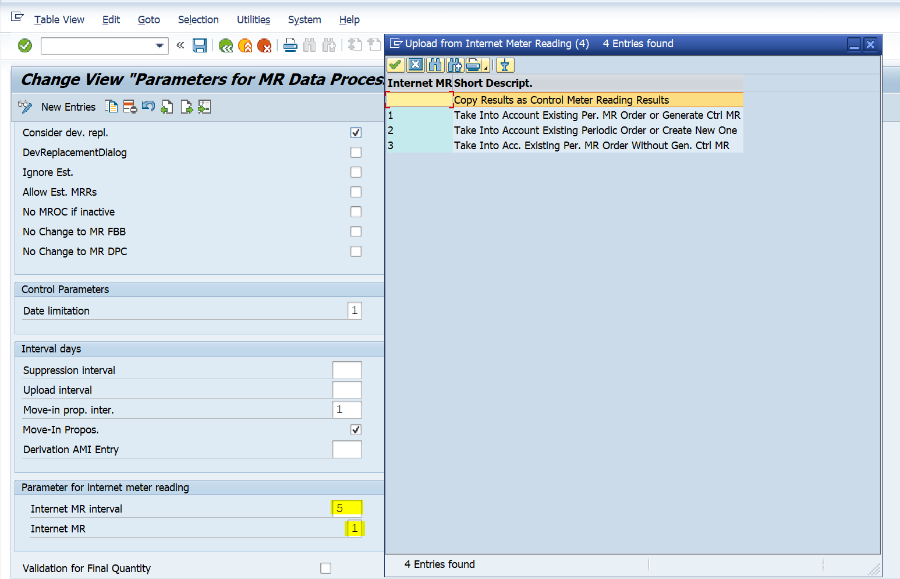Open the popup window title menu icon
Screen dimensions: 900x579
coord(396,43)
